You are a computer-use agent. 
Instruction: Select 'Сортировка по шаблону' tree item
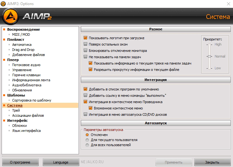click(31, 100)
